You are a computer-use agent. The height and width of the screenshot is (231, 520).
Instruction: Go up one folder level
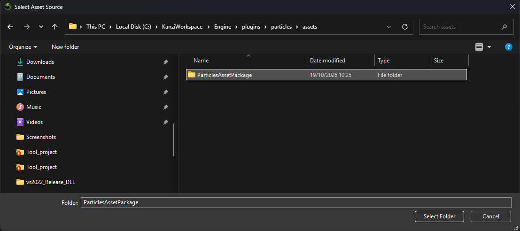point(55,27)
